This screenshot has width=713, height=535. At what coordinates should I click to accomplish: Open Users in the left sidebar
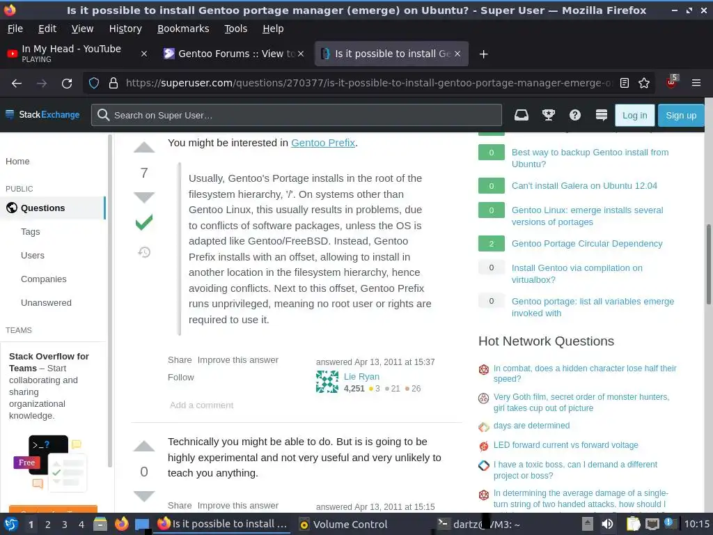click(33, 255)
